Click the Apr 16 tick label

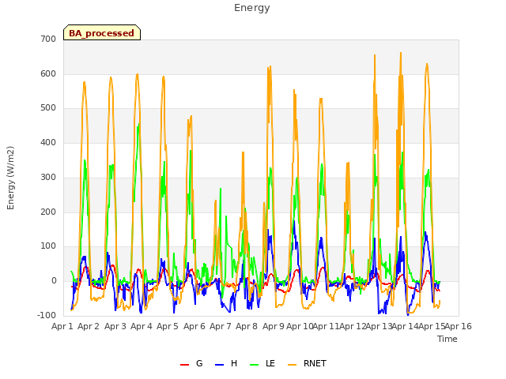click(459, 326)
